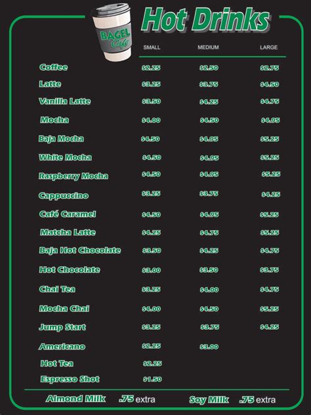The image size is (311, 415).
Task: Select the LARGE column header
Action: (x=268, y=47)
